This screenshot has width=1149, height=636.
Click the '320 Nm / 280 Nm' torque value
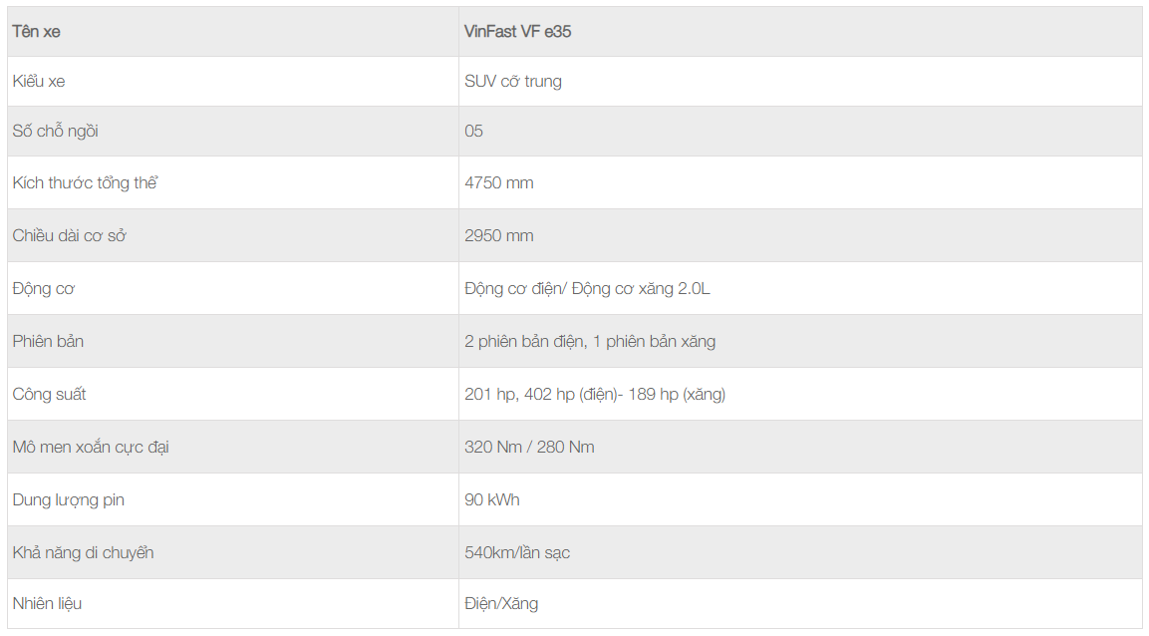point(529,448)
